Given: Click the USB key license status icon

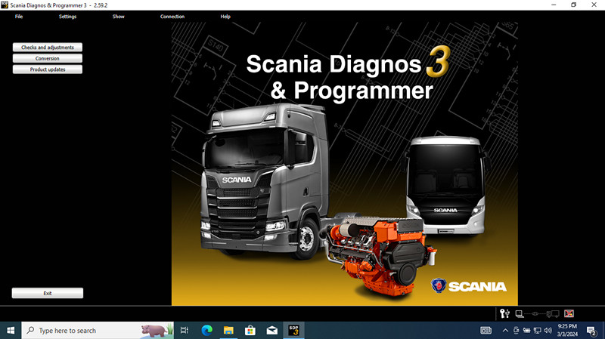Looking at the screenshot, I should (504, 313).
